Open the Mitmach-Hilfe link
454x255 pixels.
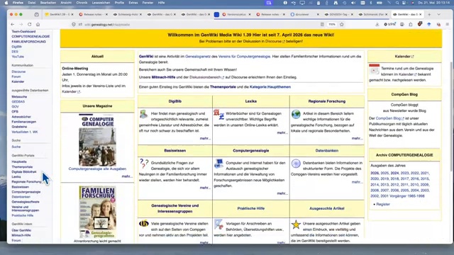coord(163,77)
